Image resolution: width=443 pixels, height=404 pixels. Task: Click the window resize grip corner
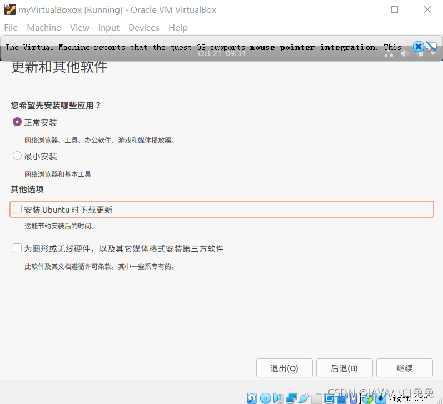(x=440, y=401)
